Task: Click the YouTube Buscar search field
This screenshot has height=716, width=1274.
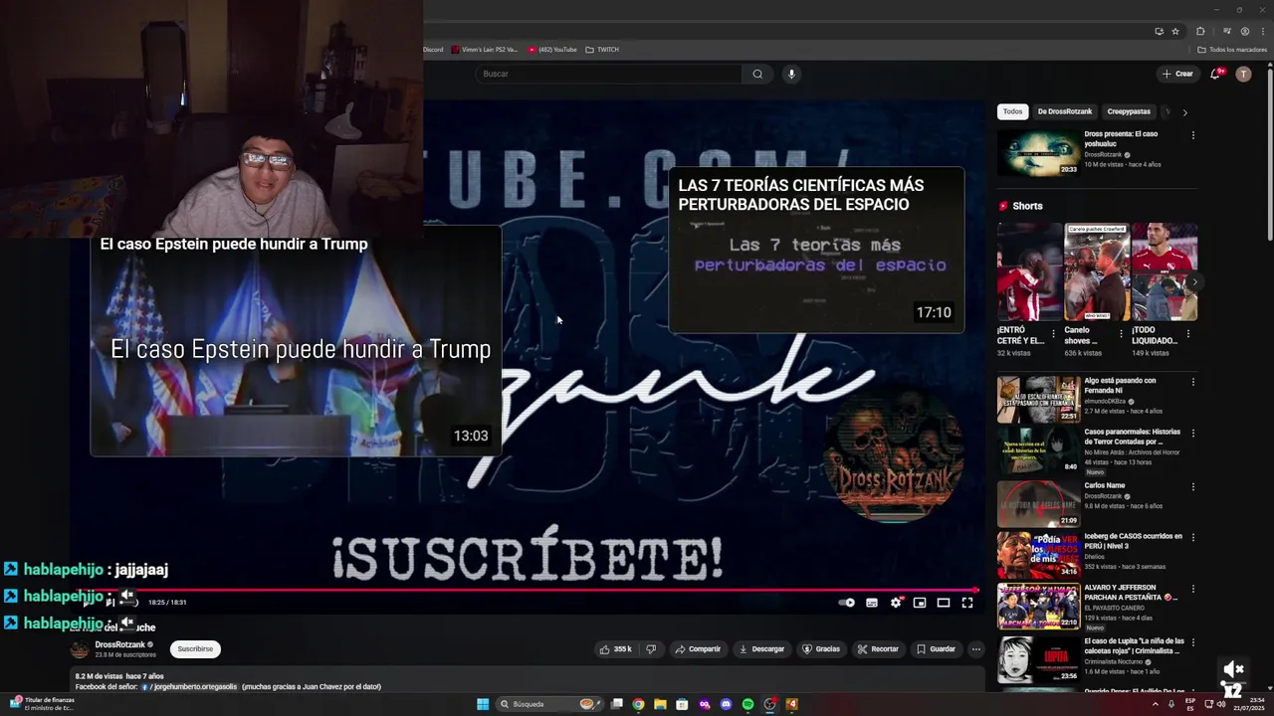Action: (x=609, y=74)
